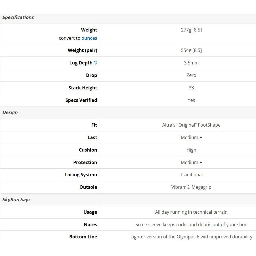Click the Bottom Line Olympus 6 description
This screenshot has width=256, height=256.
pyautogui.click(x=191, y=237)
